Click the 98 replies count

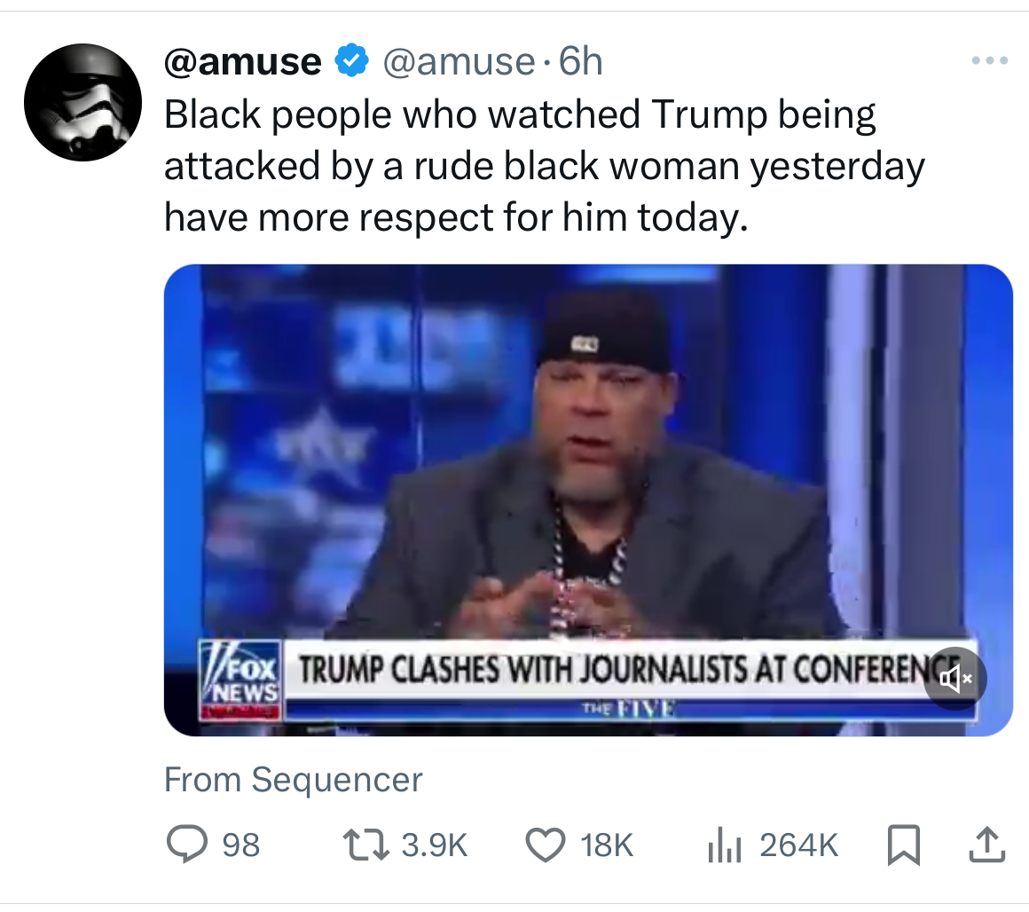[x=240, y=845]
